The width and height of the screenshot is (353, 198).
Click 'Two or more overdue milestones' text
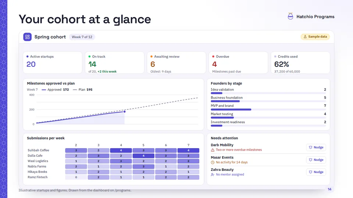[239, 150]
